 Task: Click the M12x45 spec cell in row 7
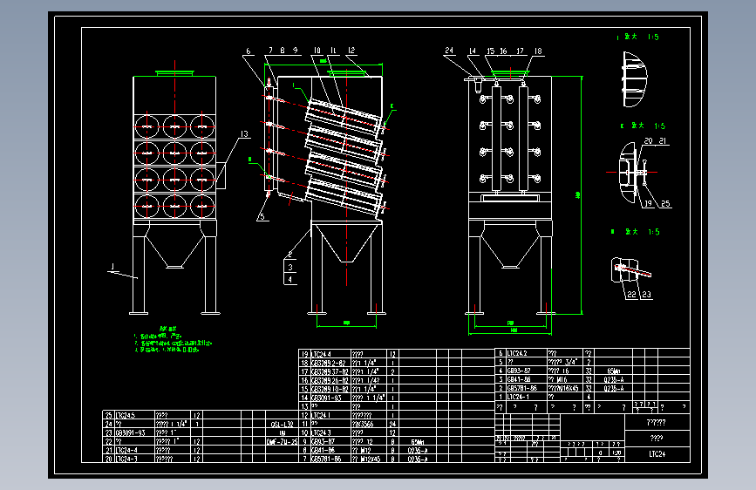(x=368, y=459)
